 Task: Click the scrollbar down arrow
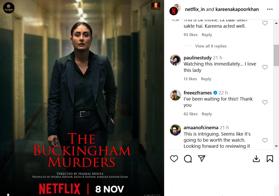coord(276,146)
